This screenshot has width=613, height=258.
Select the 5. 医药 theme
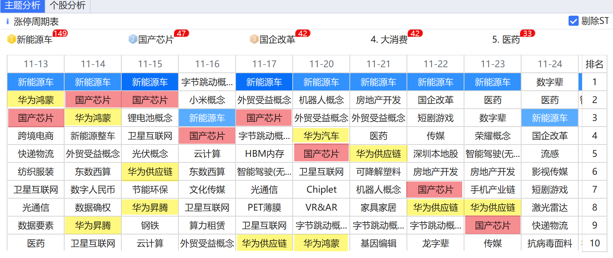506,40
